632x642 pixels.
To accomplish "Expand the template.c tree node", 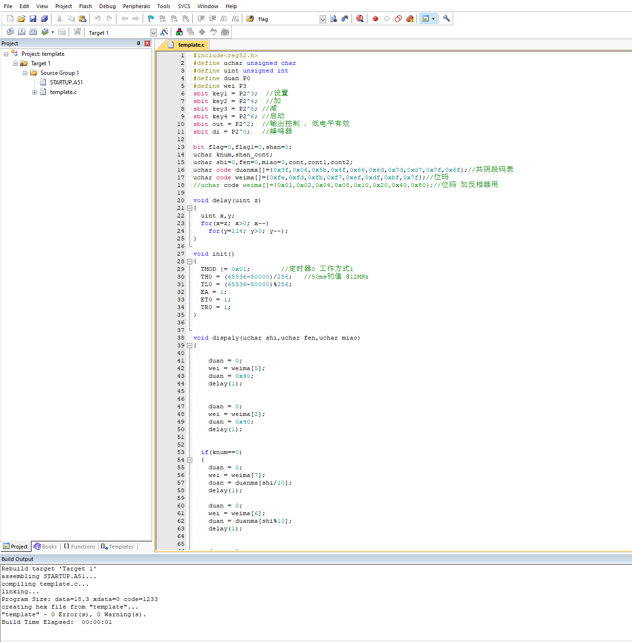I will click(34, 92).
